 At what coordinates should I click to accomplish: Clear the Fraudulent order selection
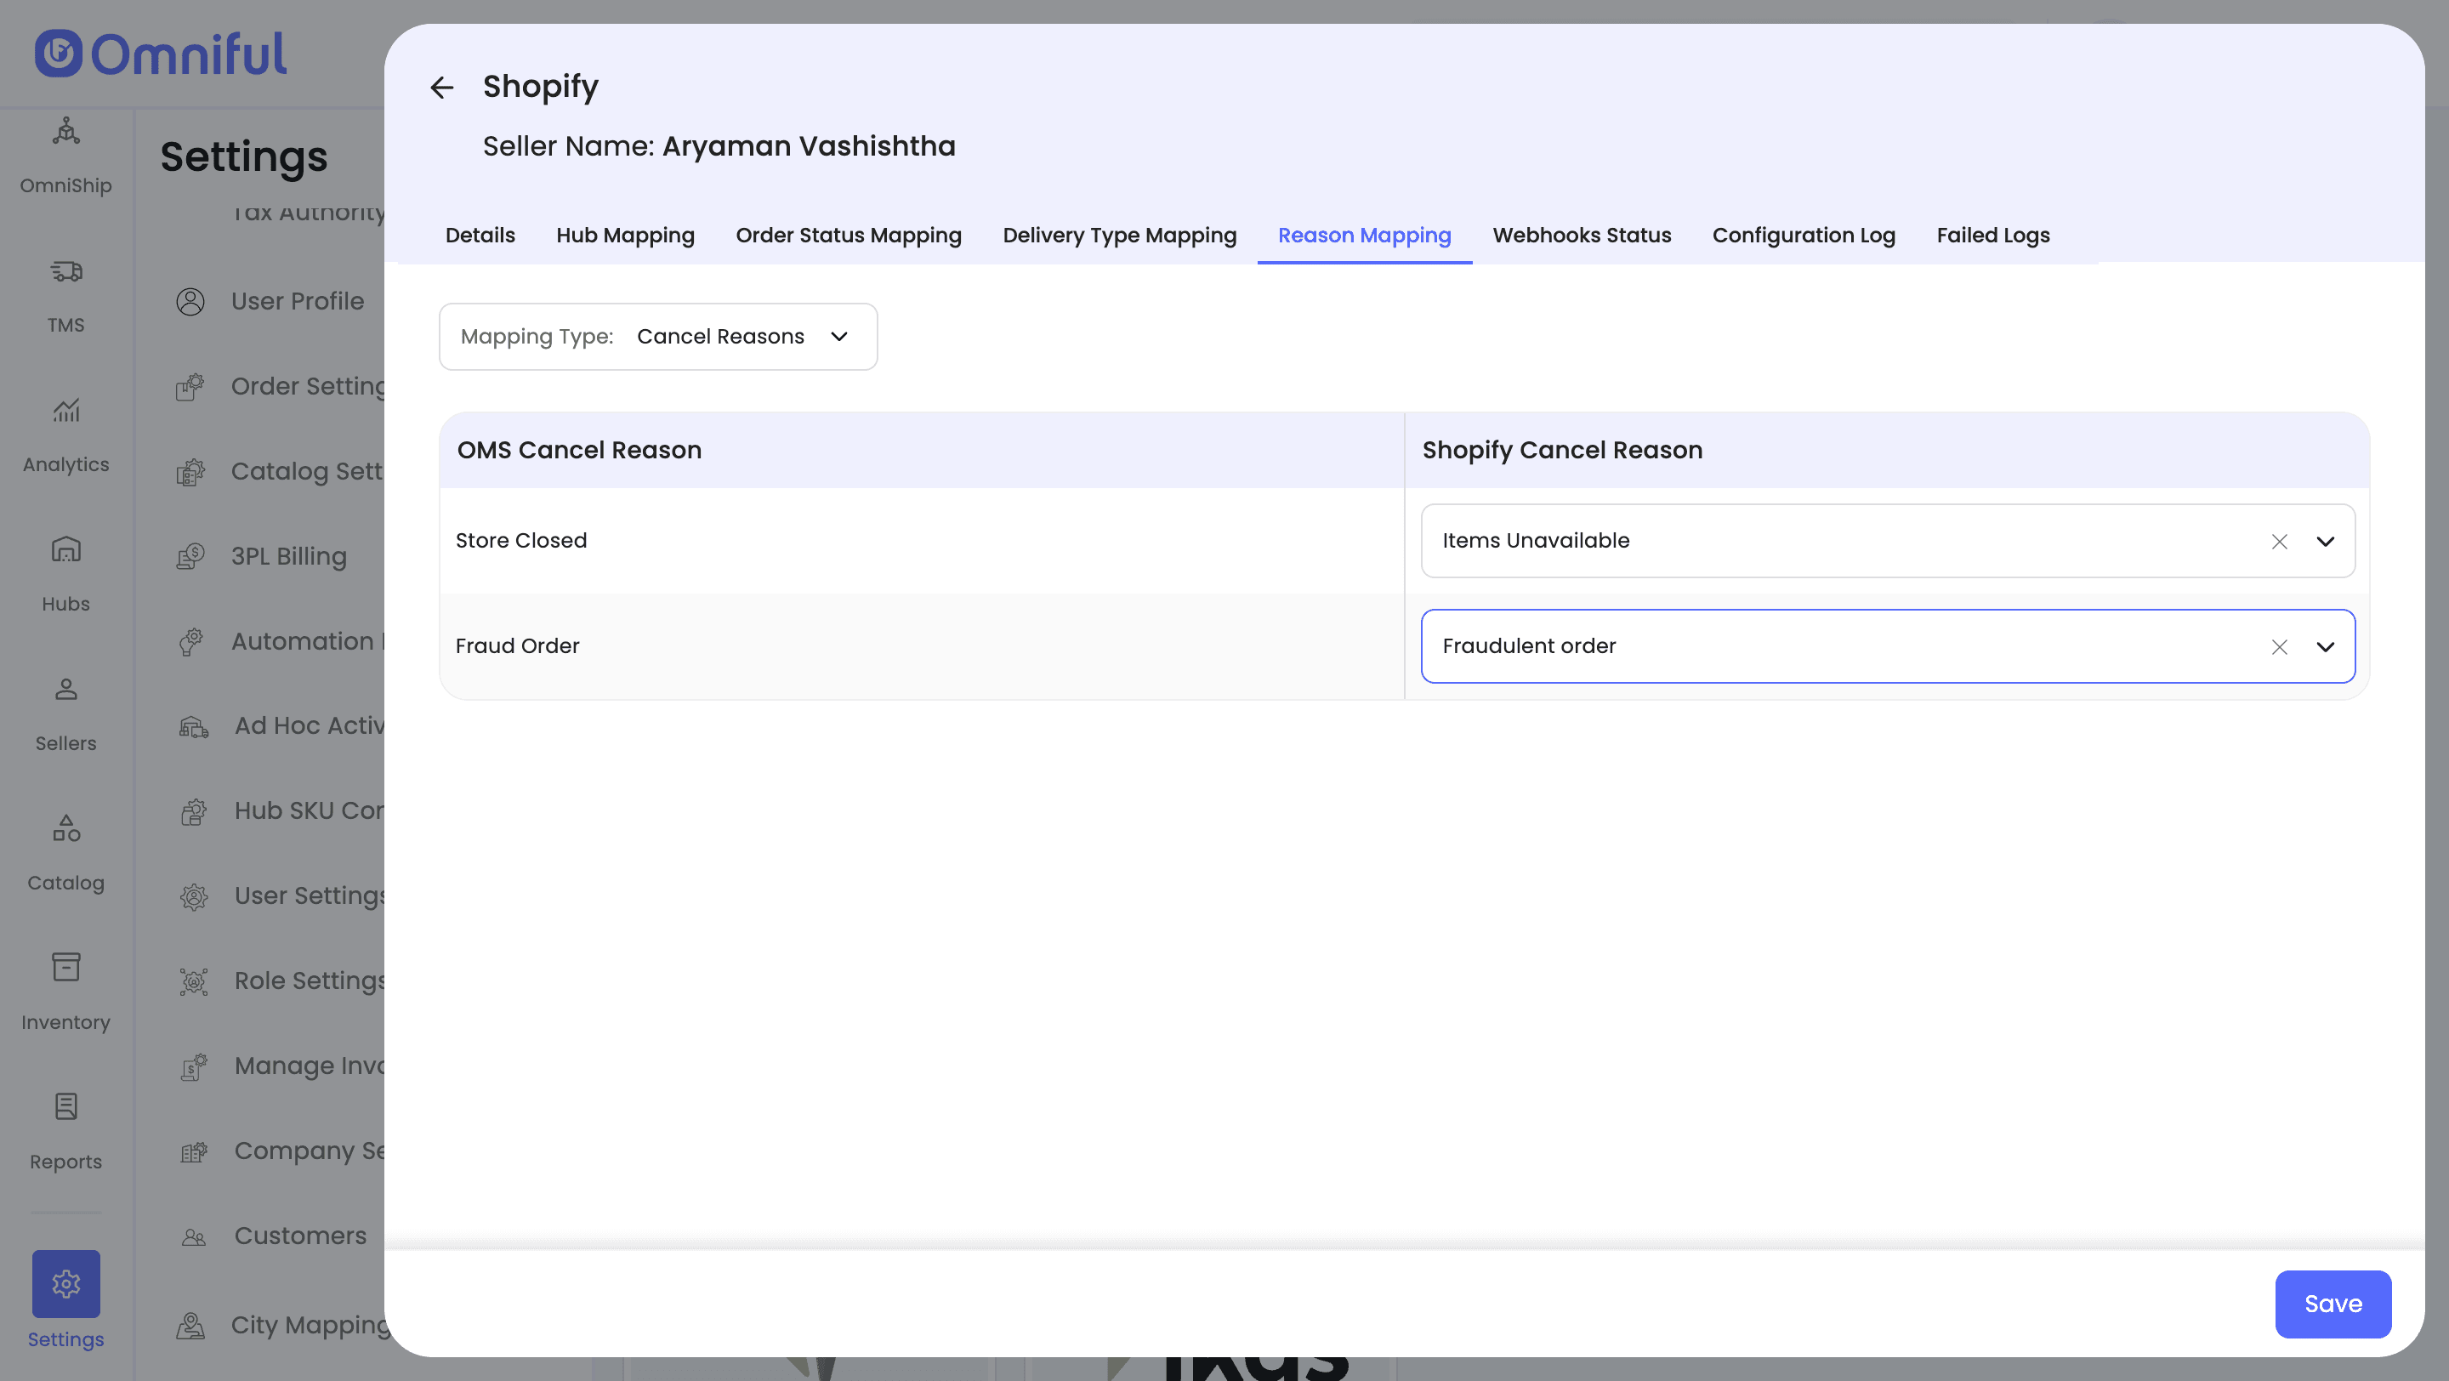tap(2279, 646)
